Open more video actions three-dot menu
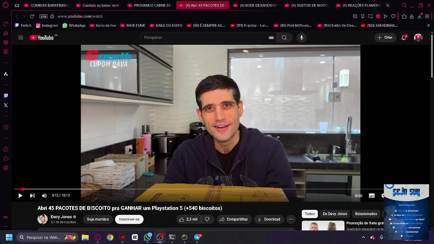Image resolution: width=434 pixels, height=244 pixels. click(291, 219)
